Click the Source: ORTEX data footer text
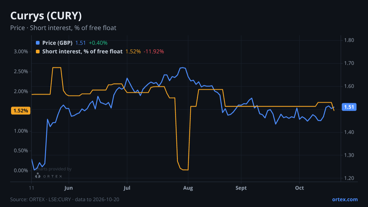The width and height of the screenshot is (368, 207). pyautogui.click(x=65, y=199)
